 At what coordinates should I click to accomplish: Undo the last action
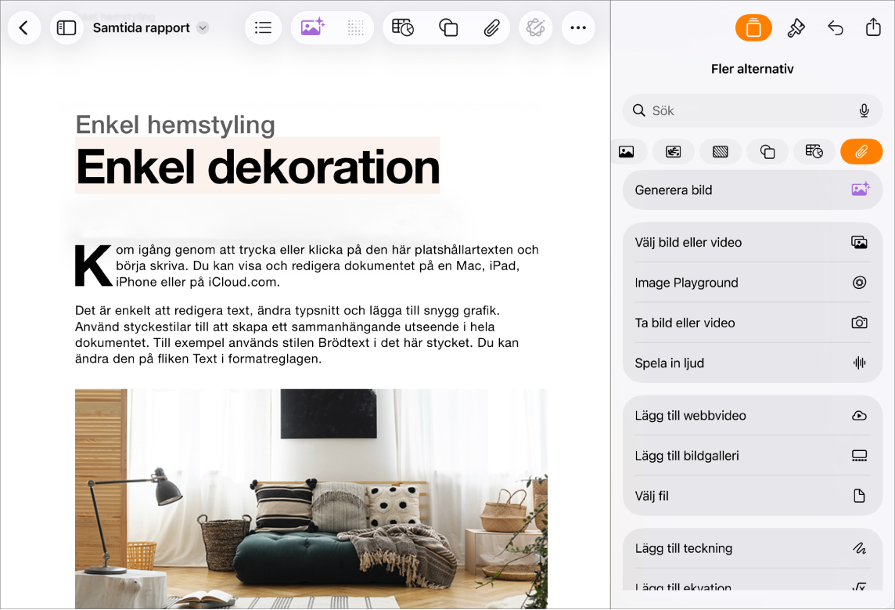(x=835, y=27)
